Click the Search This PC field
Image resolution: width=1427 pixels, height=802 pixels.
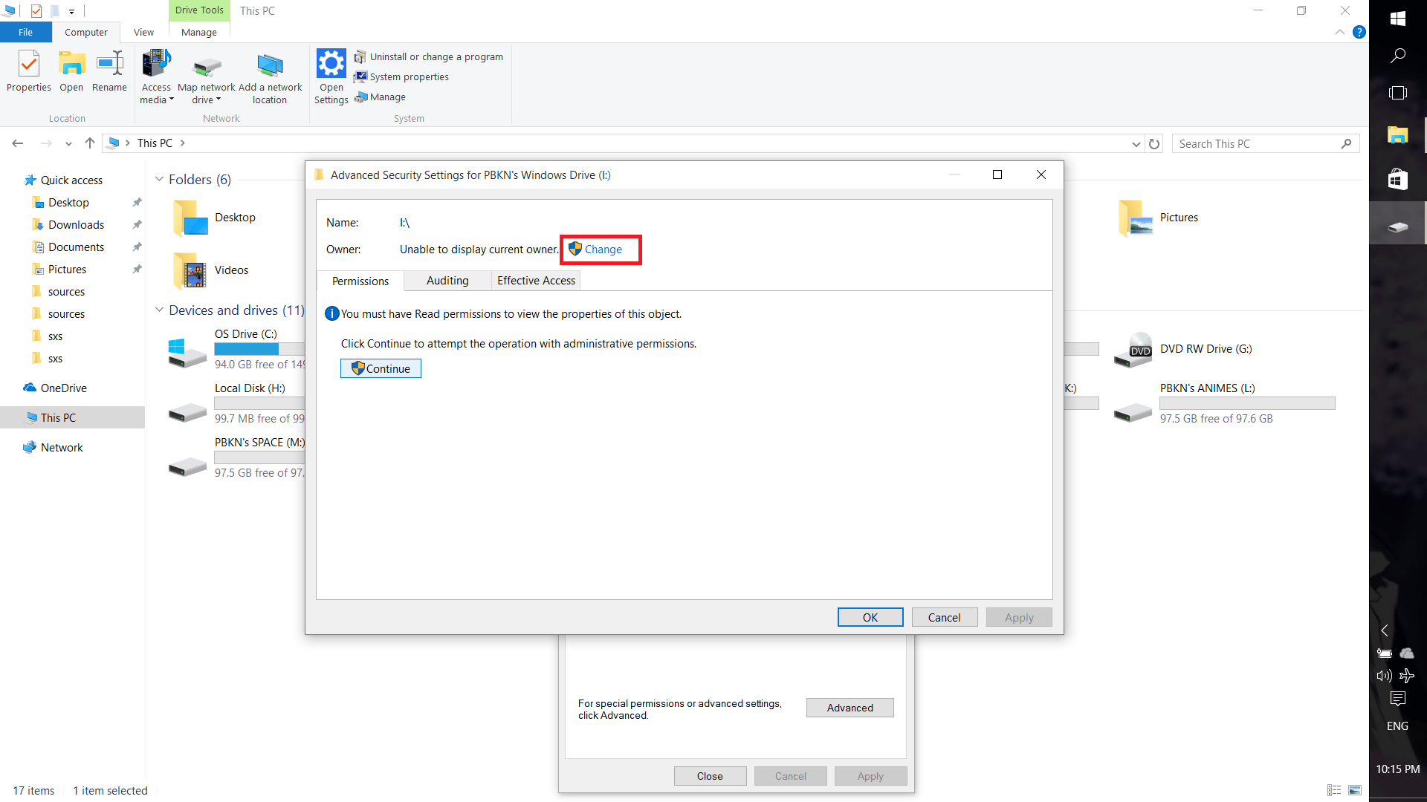point(1258,144)
